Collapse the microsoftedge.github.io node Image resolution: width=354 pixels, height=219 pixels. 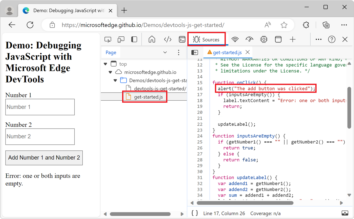pyautogui.click(x=110, y=72)
